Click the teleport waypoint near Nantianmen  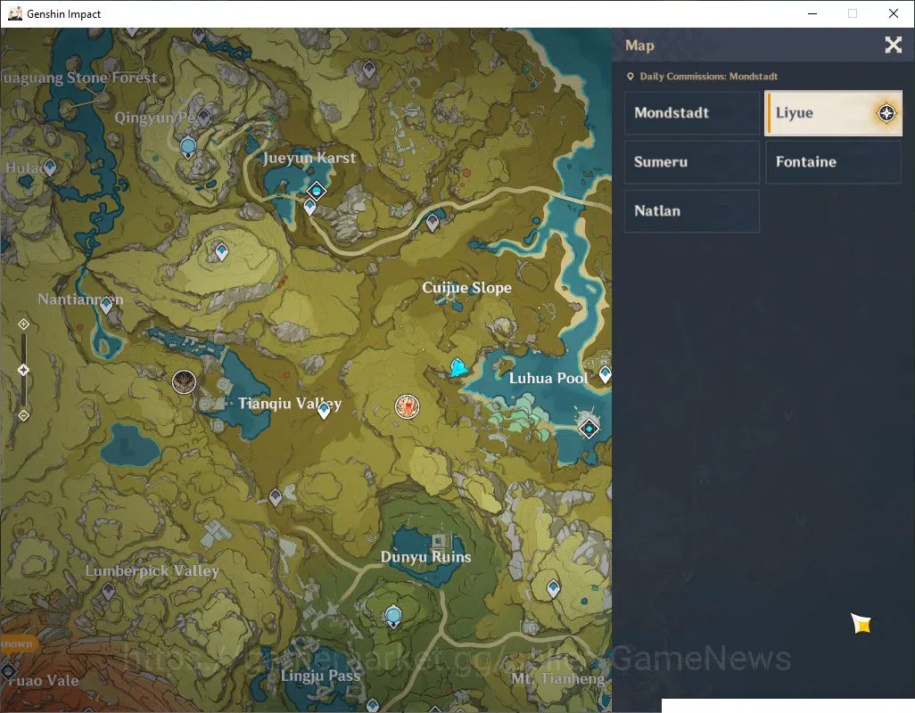pos(106,305)
